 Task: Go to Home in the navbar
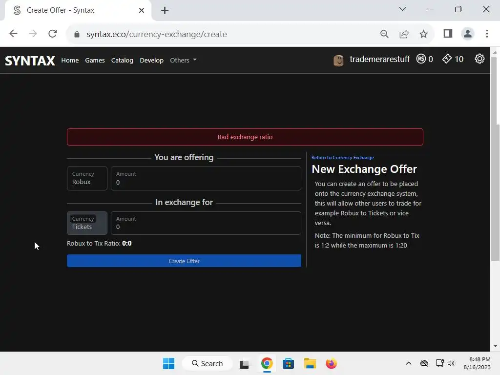70,60
